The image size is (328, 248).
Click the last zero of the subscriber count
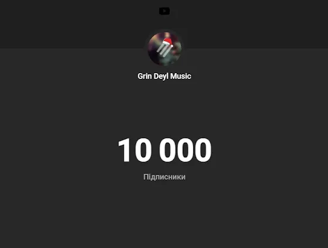203,150
